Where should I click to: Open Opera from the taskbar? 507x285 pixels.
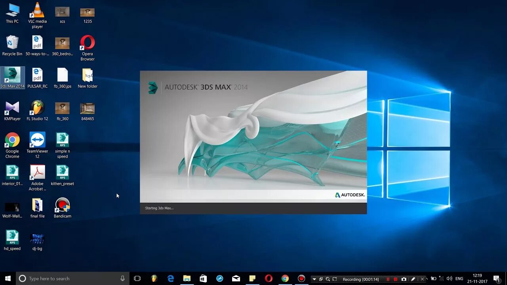tap(269, 278)
